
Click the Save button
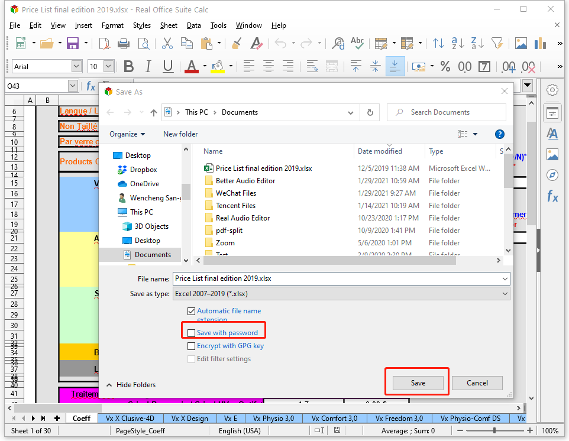click(418, 382)
